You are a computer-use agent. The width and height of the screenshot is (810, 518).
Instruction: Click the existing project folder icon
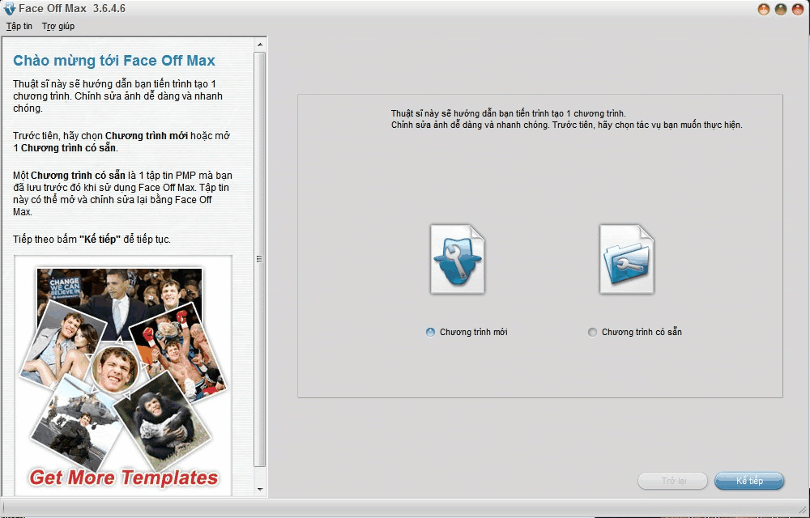pyautogui.click(x=627, y=259)
